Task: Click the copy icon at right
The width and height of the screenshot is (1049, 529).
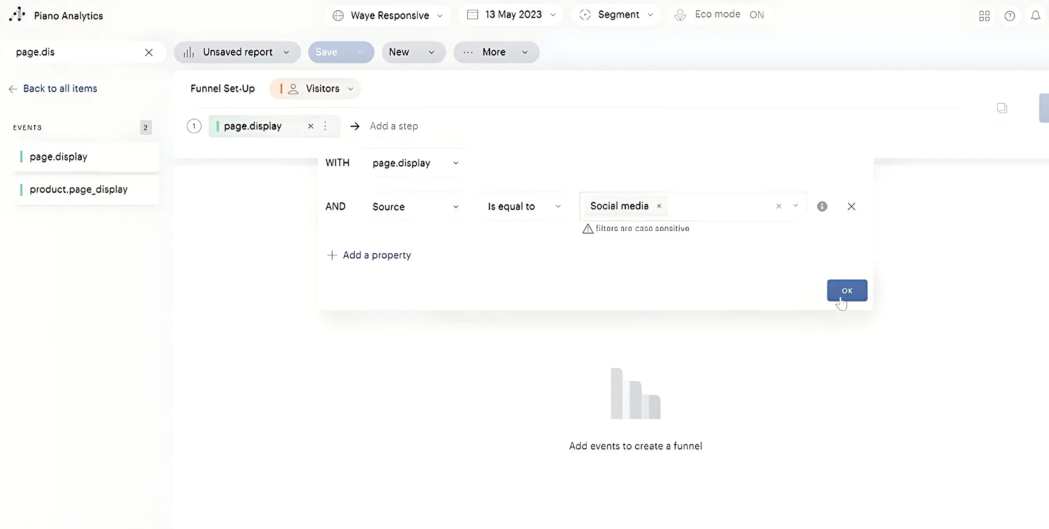Action: pyautogui.click(x=1001, y=108)
